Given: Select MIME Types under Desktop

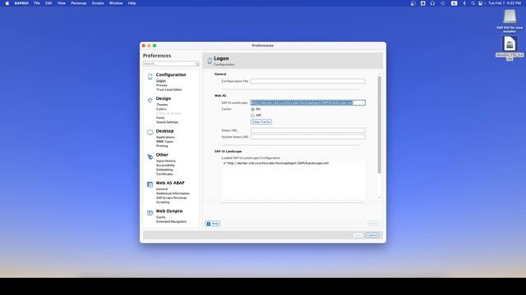Looking at the screenshot, I should [x=164, y=142].
